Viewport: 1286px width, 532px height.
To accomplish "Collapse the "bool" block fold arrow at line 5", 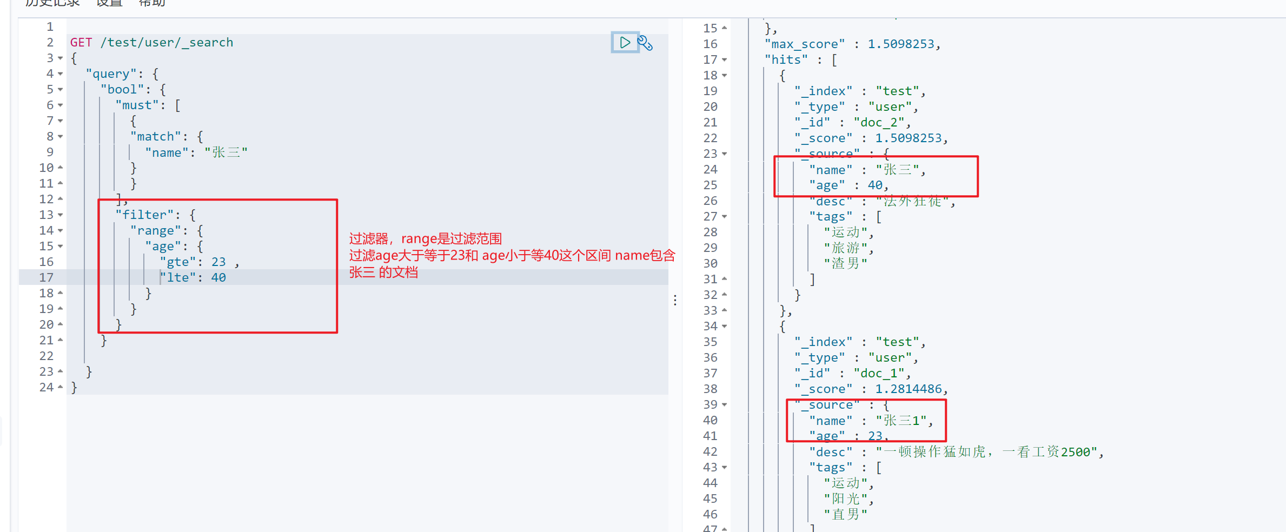I will point(61,90).
